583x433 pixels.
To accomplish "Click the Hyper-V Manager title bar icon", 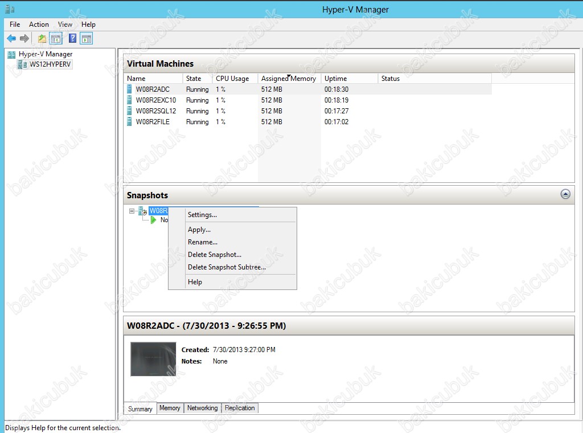I will pyautogui.click(x=10, y=9).
